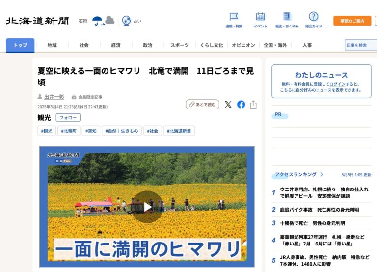Screen dimensions: 377x272
Task: Toggle あとで読む save for later
Action: tap(202, 104)
